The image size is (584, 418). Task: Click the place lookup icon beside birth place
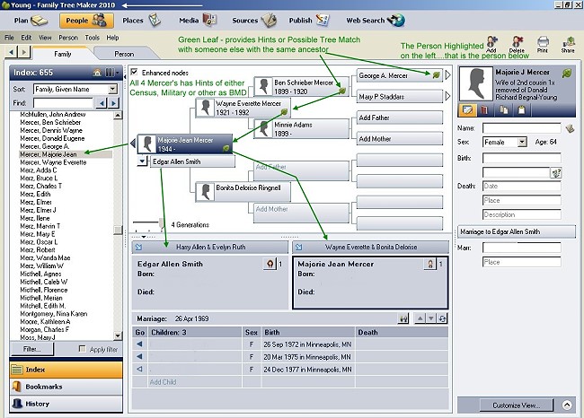point(556,172)
